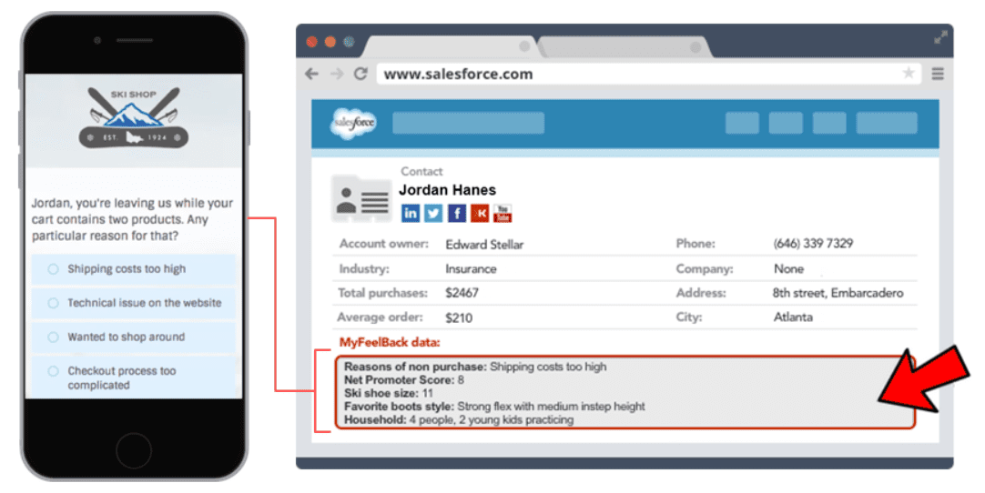Click the Salesforce header search field
The height and width of the screenshot is (493, 985).
(468, 123)
